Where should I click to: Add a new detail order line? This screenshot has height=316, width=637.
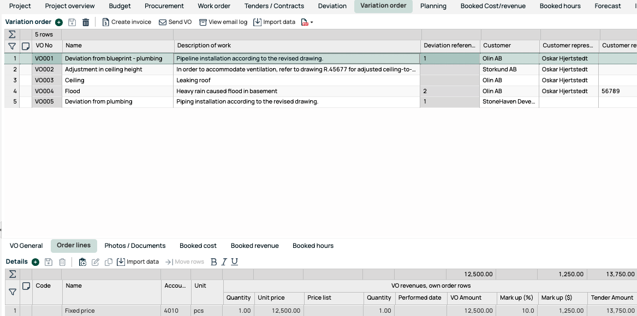(35, 262)
